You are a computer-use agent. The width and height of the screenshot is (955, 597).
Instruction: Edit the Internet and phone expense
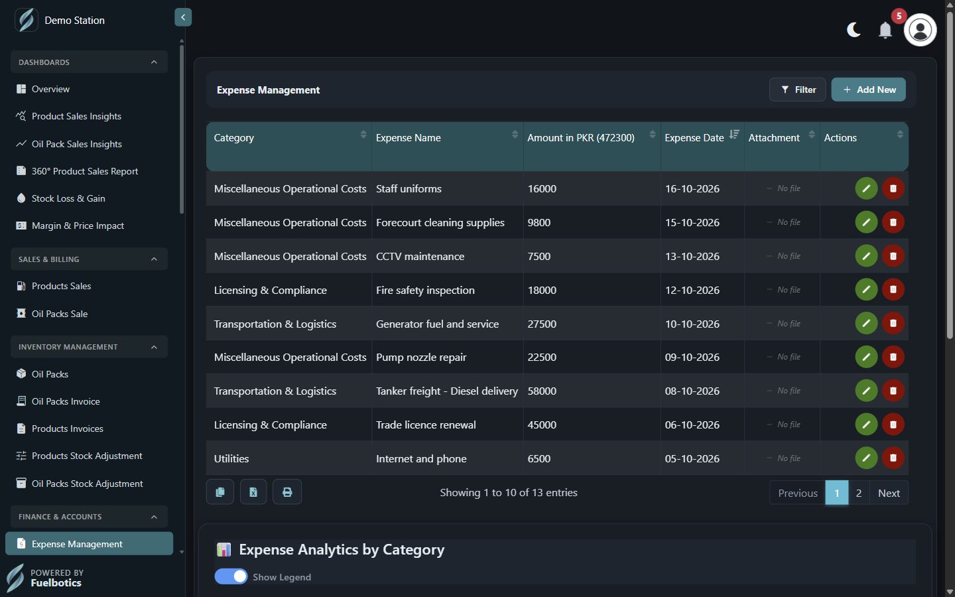[x=866, y=458]
